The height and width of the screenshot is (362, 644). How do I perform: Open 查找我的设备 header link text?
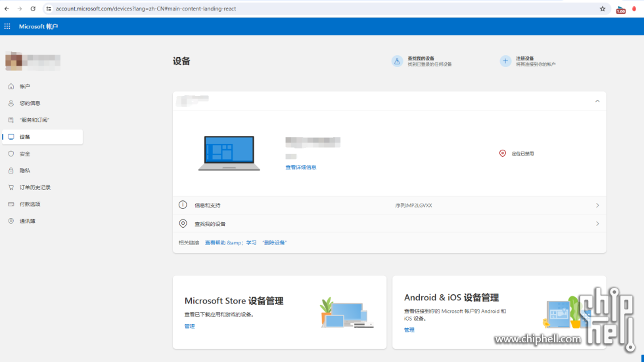421,58
